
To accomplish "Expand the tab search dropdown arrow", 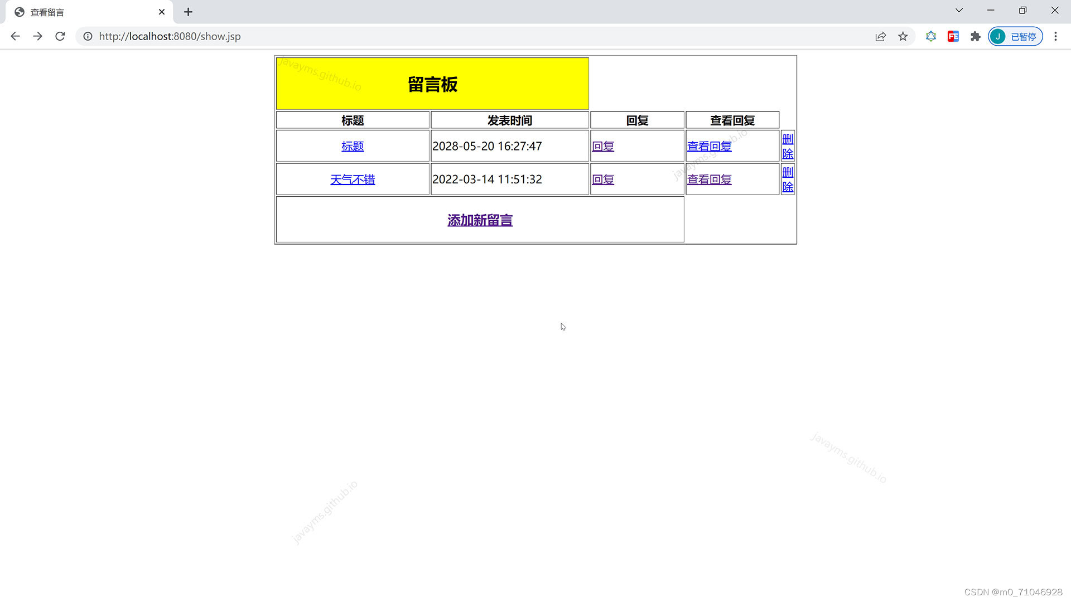I will pos(959,11).
